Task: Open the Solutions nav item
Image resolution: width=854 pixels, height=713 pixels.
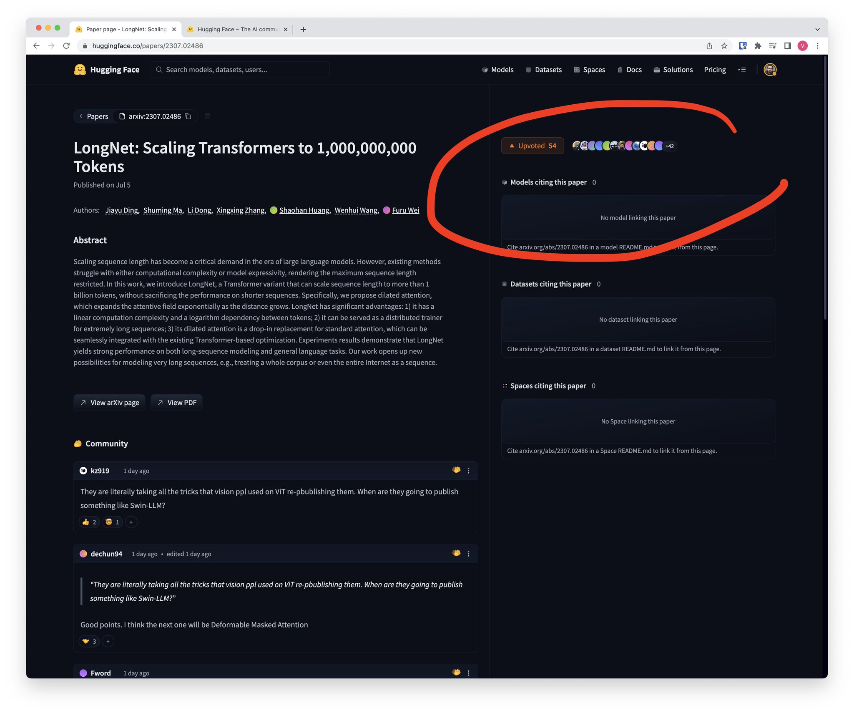Action: point(673,70)
